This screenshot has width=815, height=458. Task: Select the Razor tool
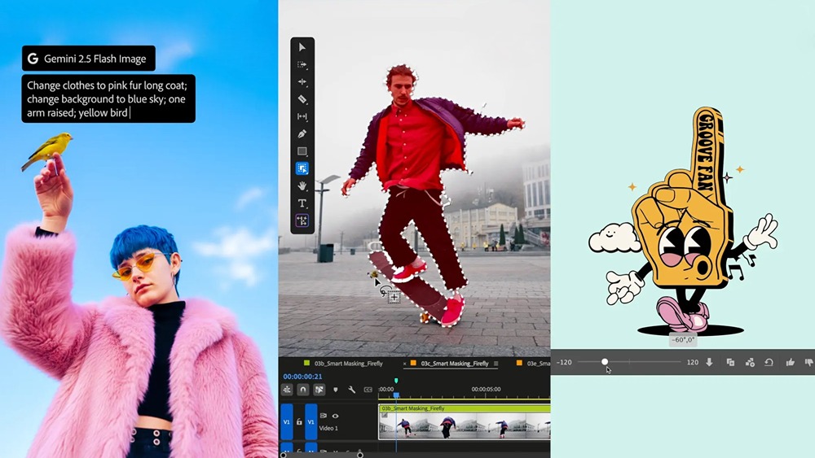point(302,99)
